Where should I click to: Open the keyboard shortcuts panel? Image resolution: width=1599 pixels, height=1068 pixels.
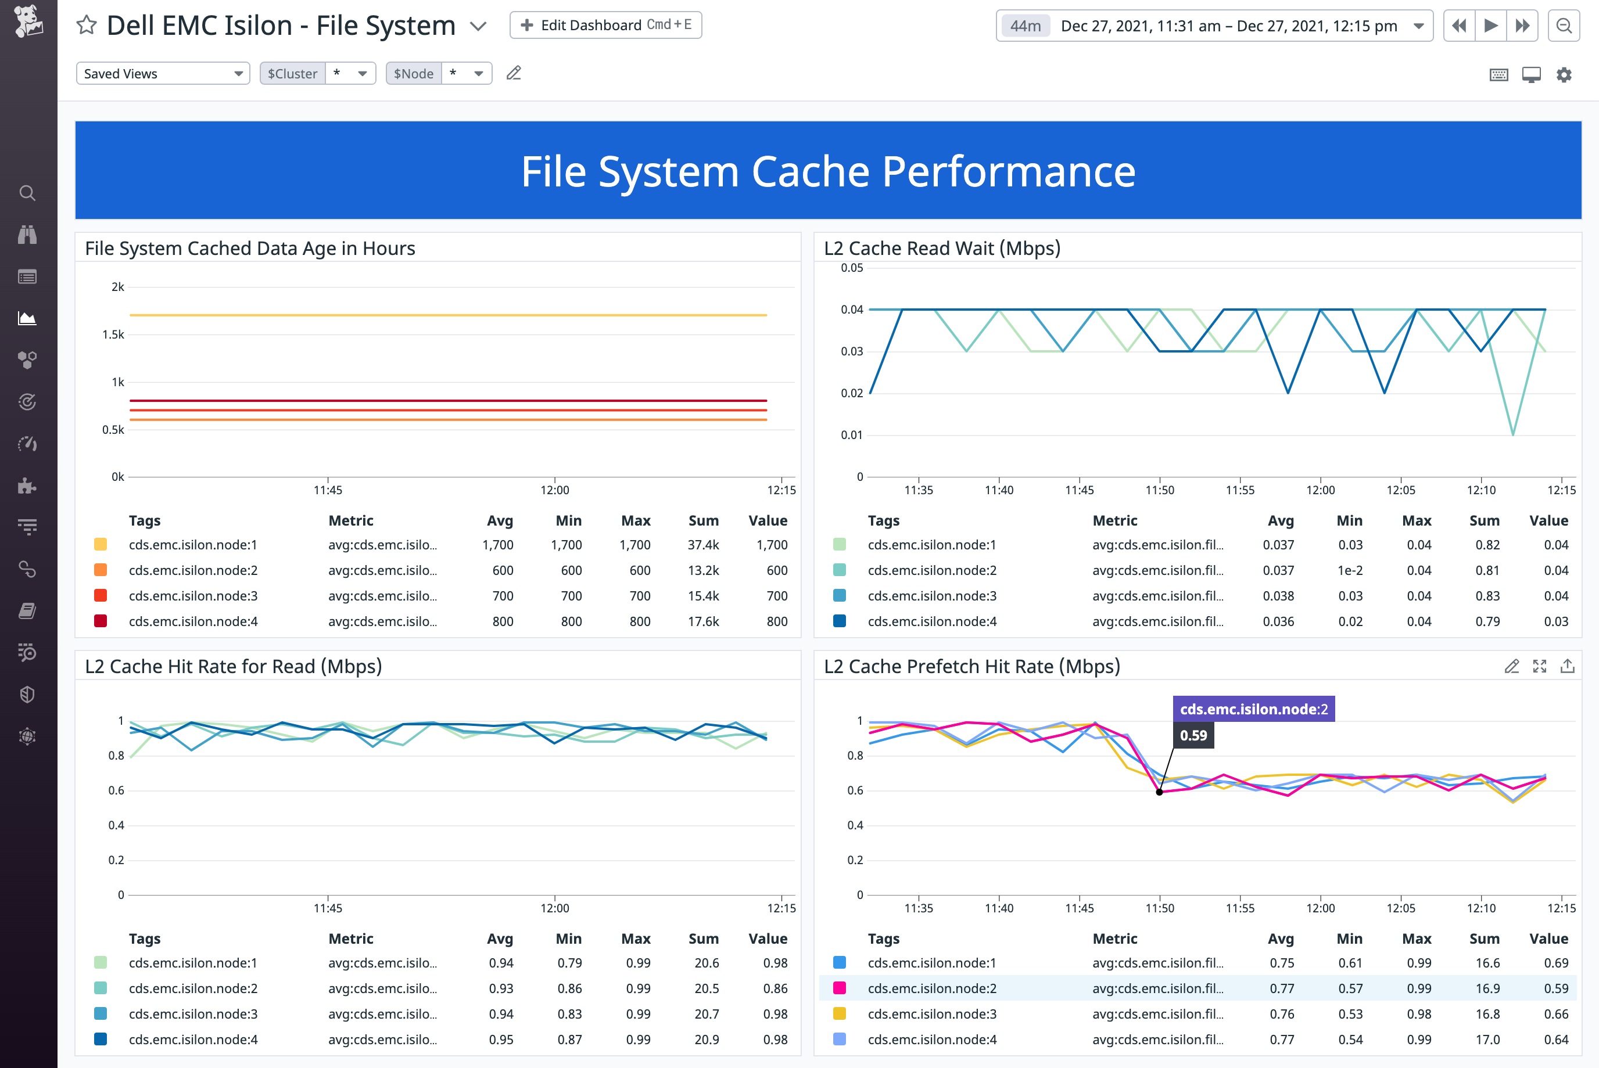(1498, 74)
